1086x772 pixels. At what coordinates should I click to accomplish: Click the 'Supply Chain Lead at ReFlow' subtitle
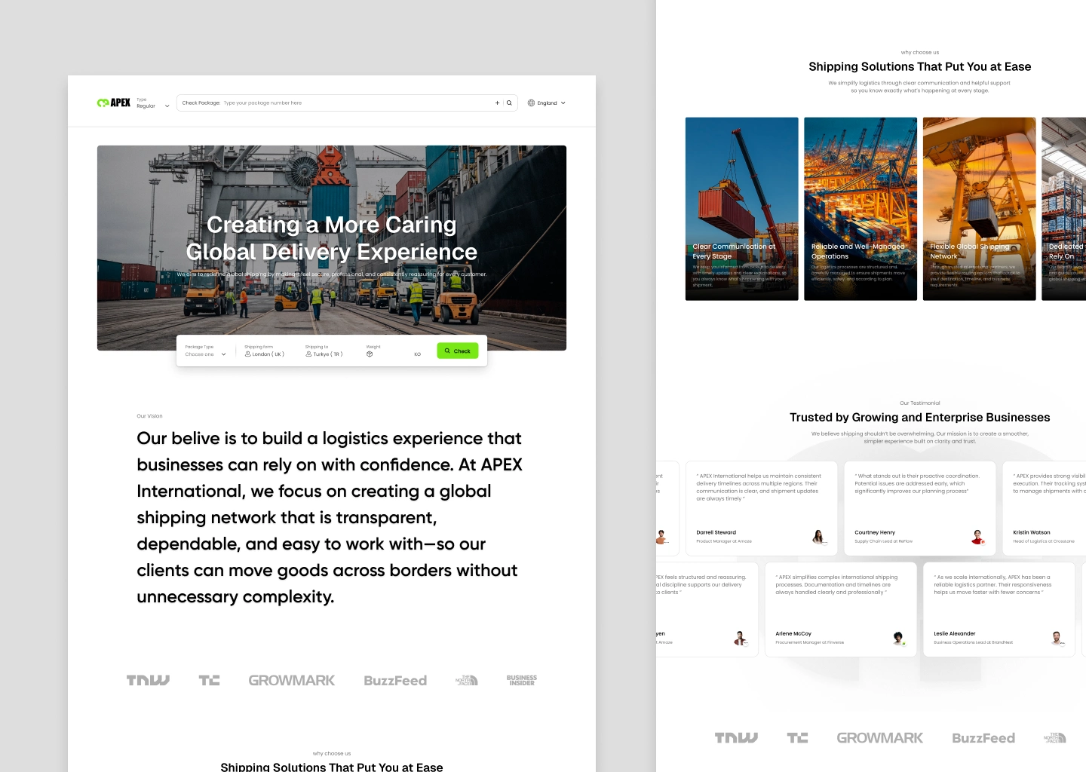pos(884,541)
